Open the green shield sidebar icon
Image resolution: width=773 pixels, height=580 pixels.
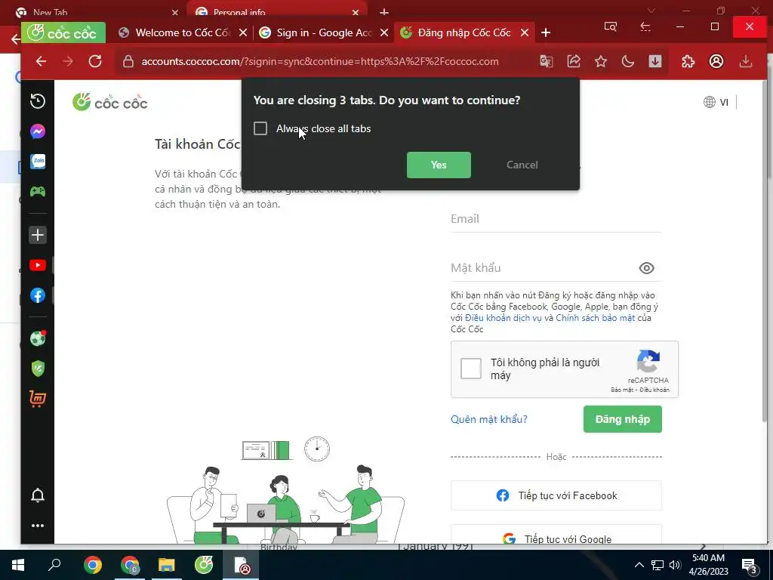[38, 369]
